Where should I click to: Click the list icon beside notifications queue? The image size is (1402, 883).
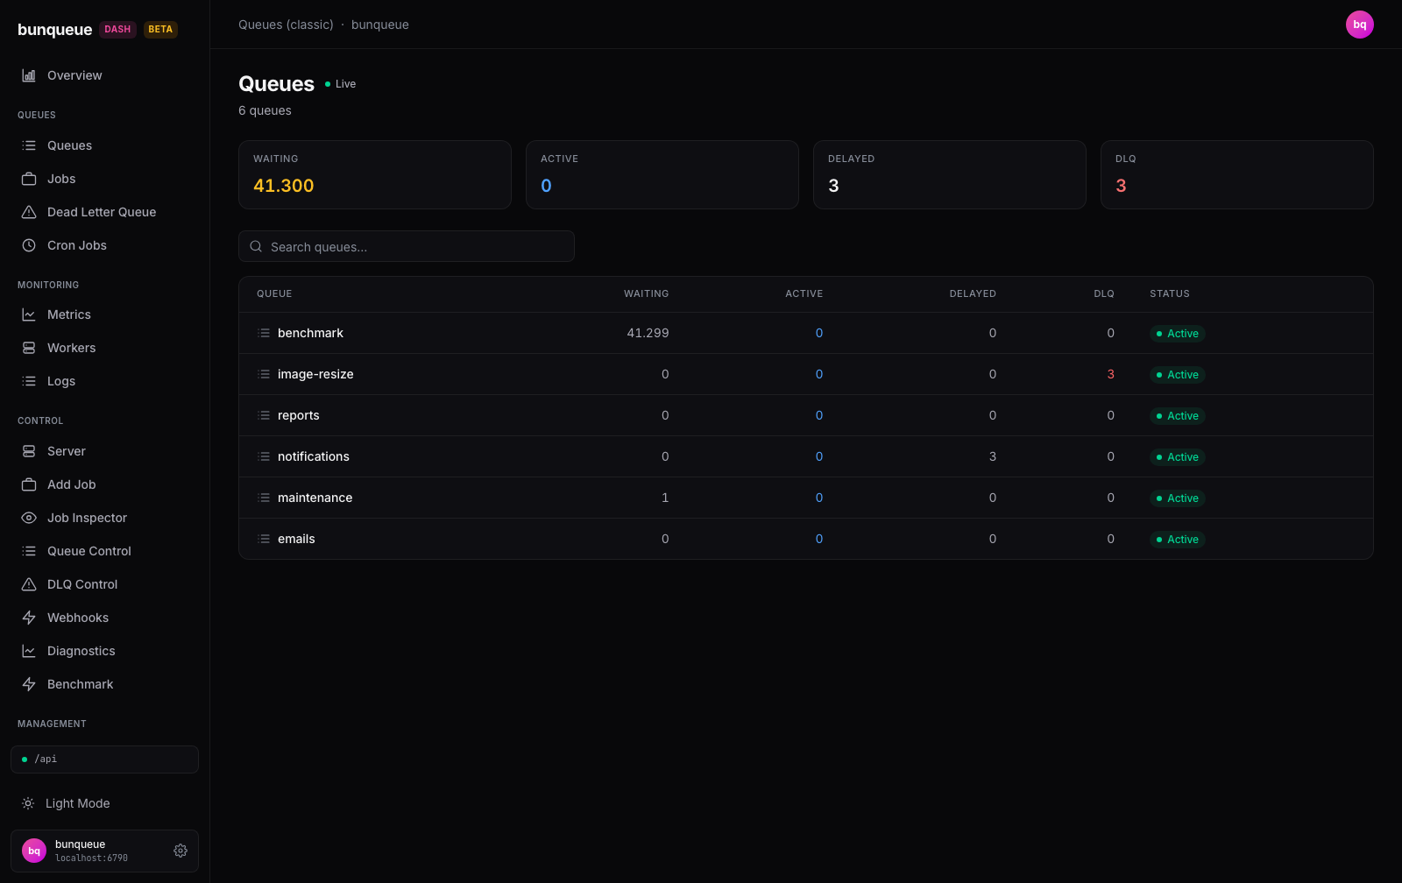tap(264, 456)
